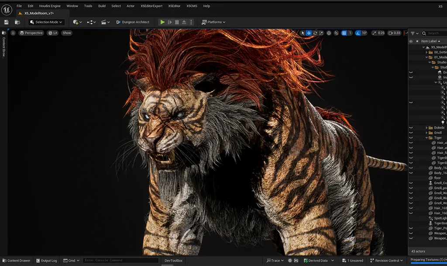This screenshot has height=266, width=447.
Task: Click the frame-advance skip button
Action: click(170, 22)
